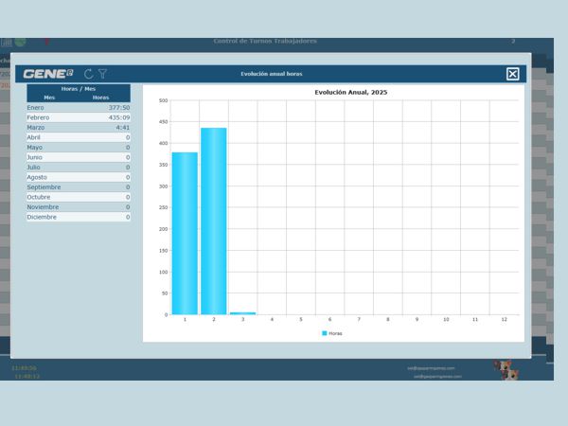The width and height of the screenshot is (568, 426).
Task: Click the GENE logo in the dialog header
Action: pos(48,74)
